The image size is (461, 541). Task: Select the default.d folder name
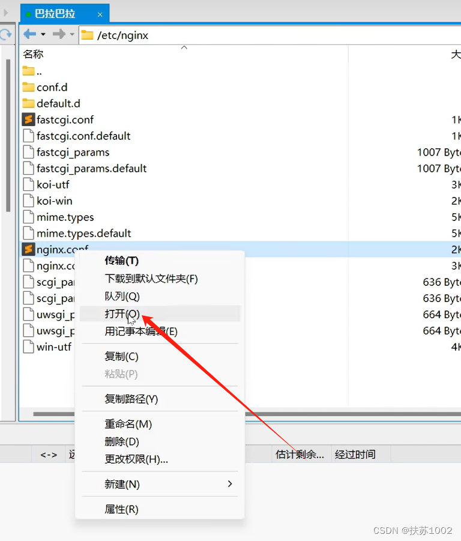[58, 103]
